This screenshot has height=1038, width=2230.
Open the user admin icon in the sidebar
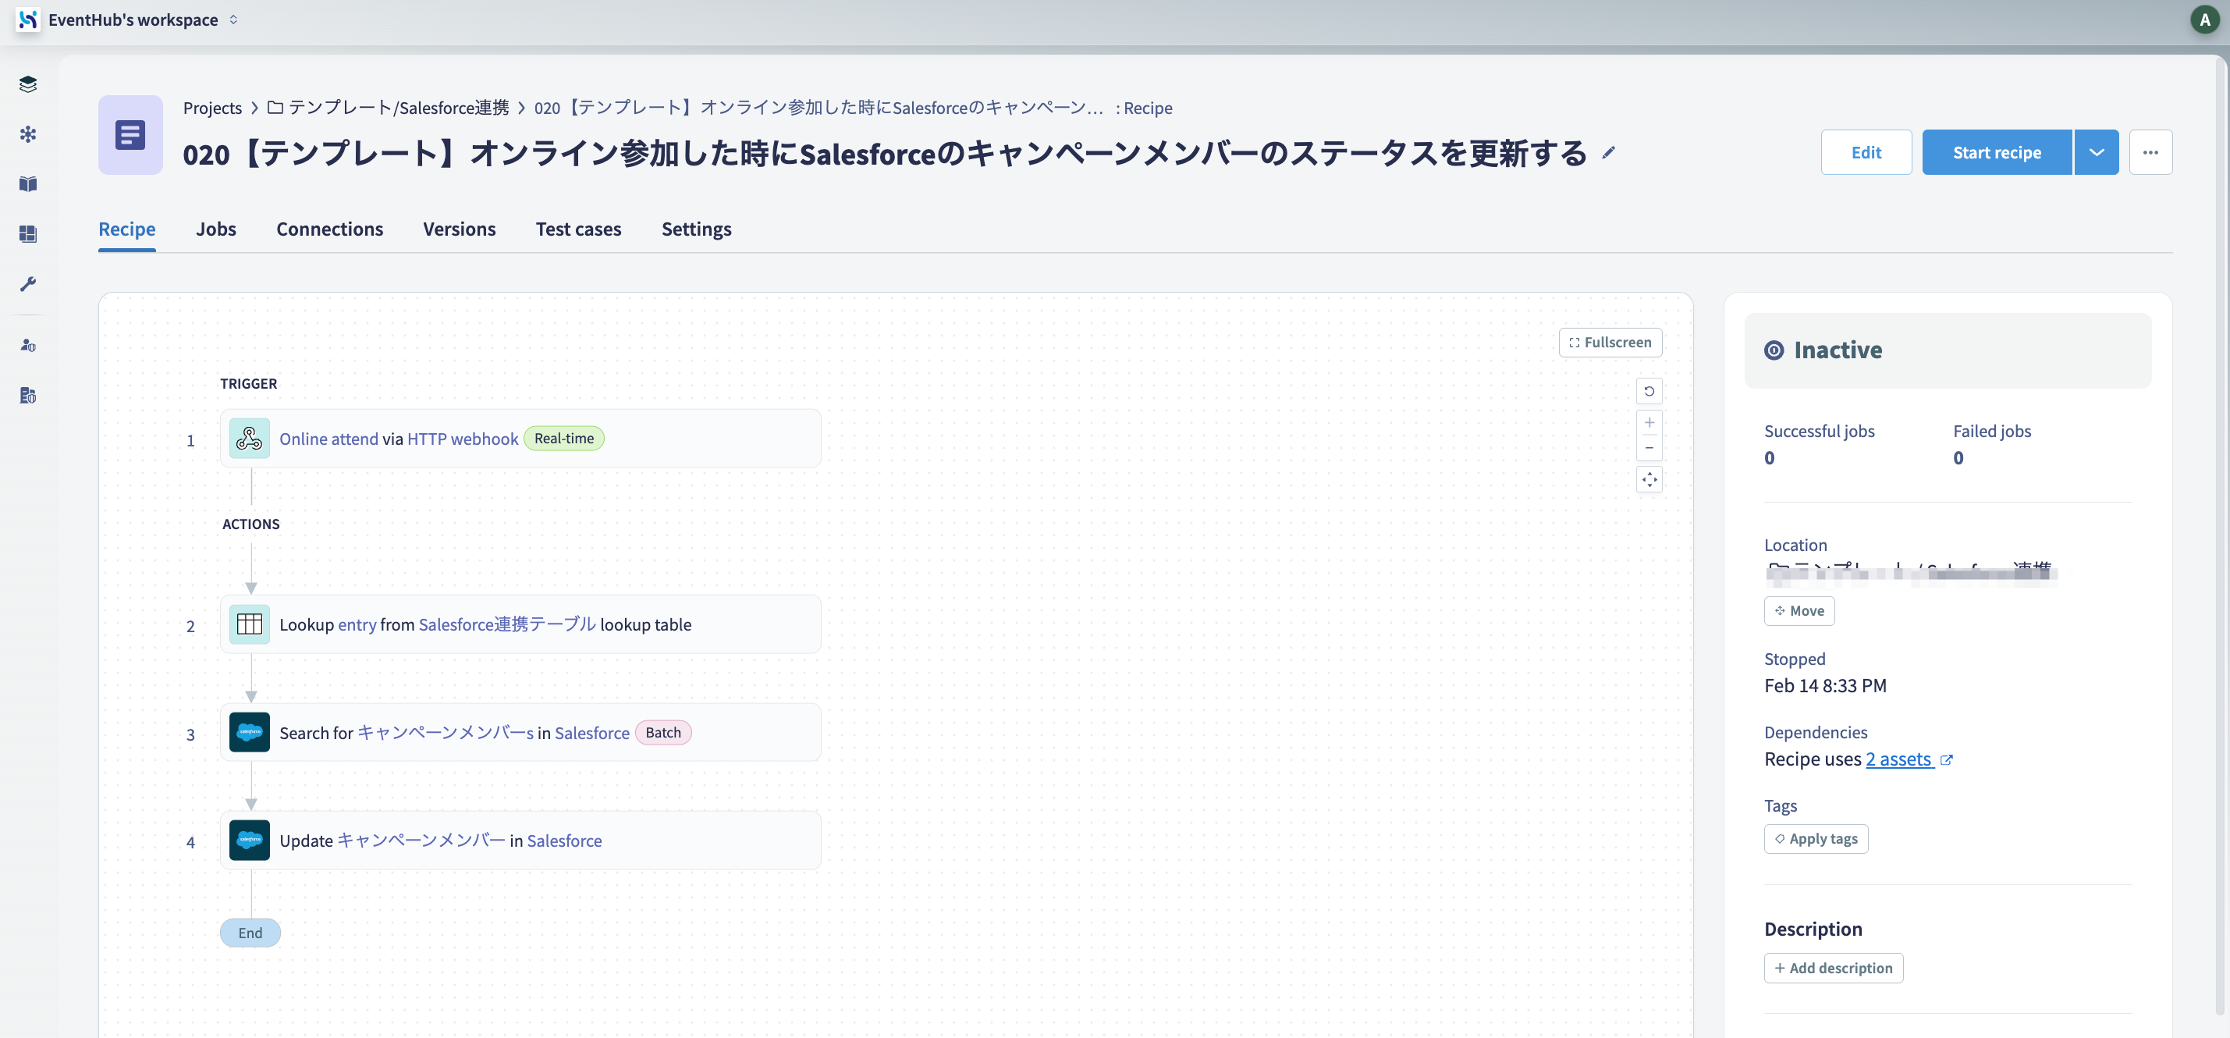[x=28, y=346]
